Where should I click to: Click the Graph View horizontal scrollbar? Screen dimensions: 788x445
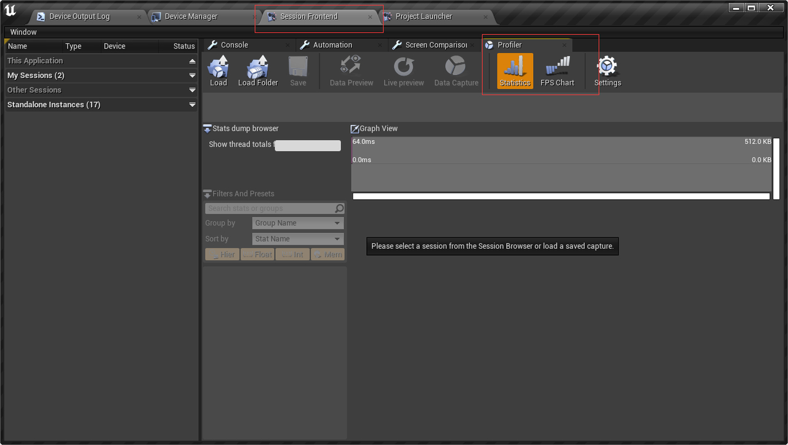point(561,196)
